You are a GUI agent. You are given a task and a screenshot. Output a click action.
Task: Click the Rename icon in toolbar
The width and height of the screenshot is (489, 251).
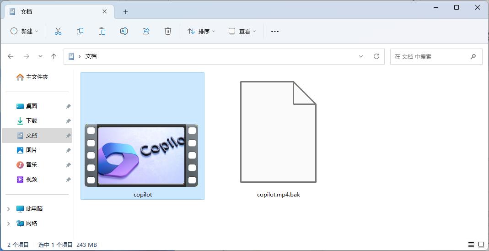coord(124,31)
